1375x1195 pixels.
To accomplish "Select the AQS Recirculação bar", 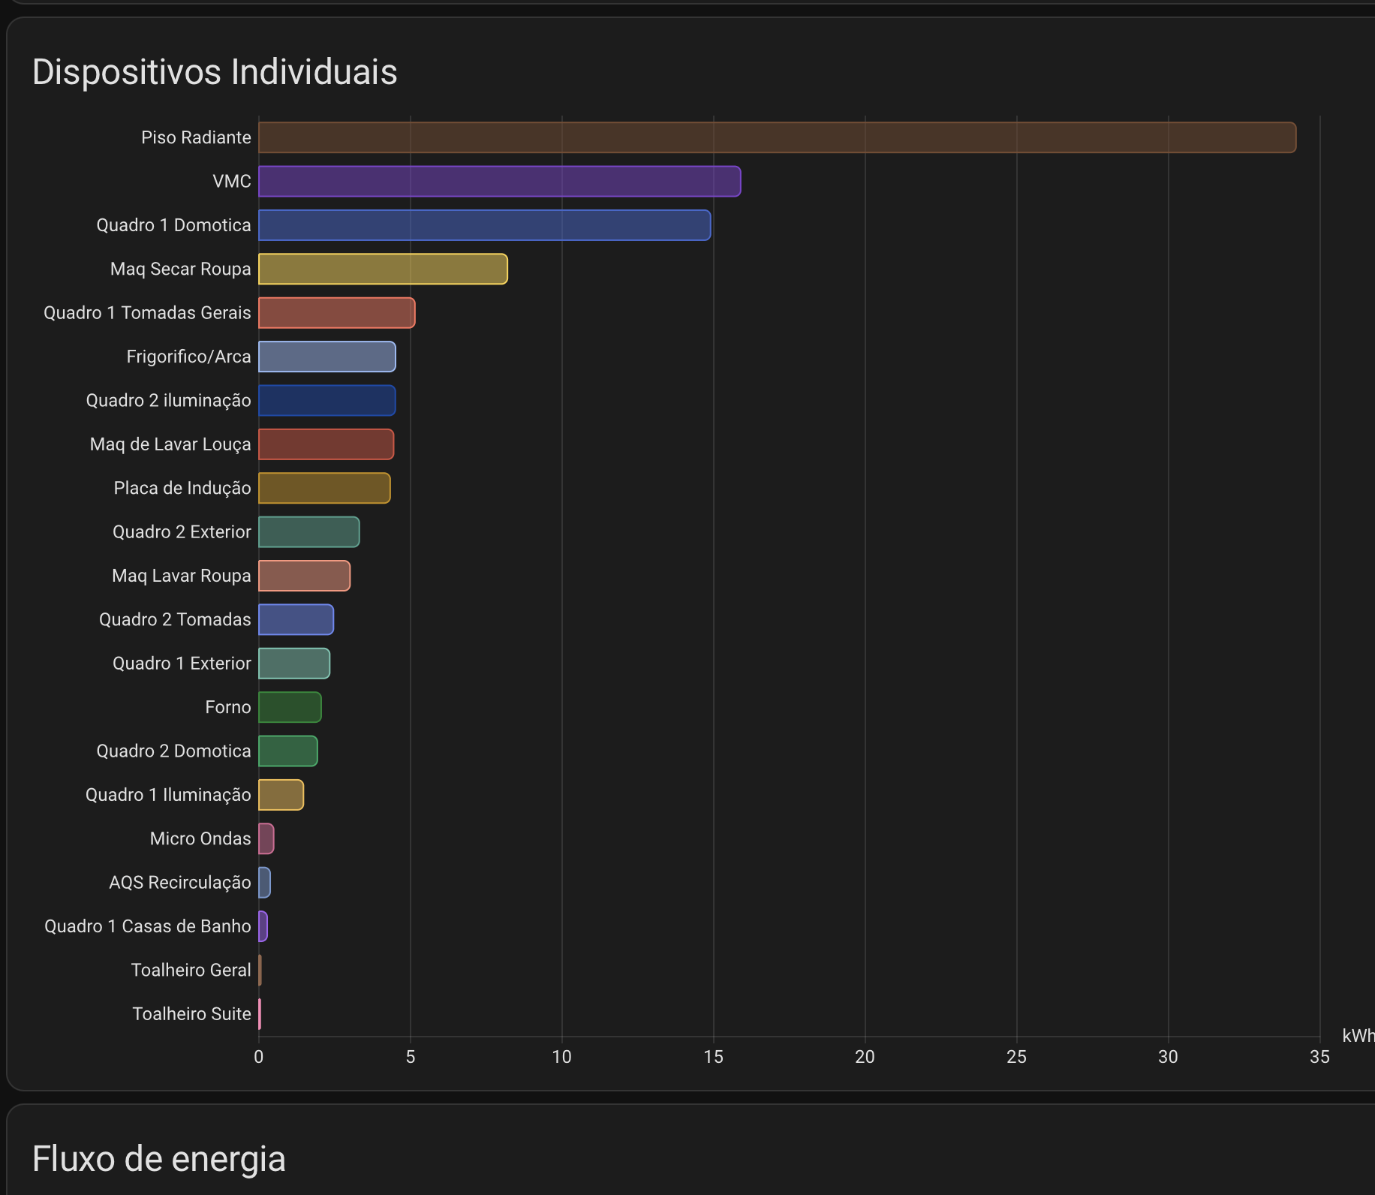I will tap(264, 883).
